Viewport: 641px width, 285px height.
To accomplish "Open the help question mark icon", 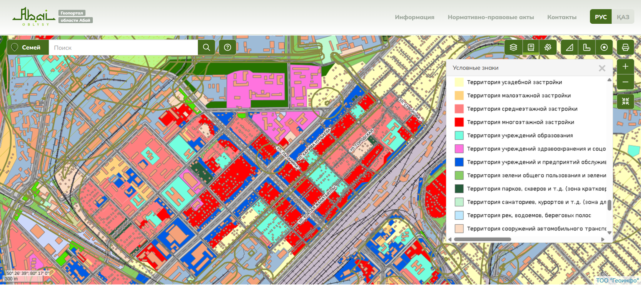I will click(x=227, y=47).
